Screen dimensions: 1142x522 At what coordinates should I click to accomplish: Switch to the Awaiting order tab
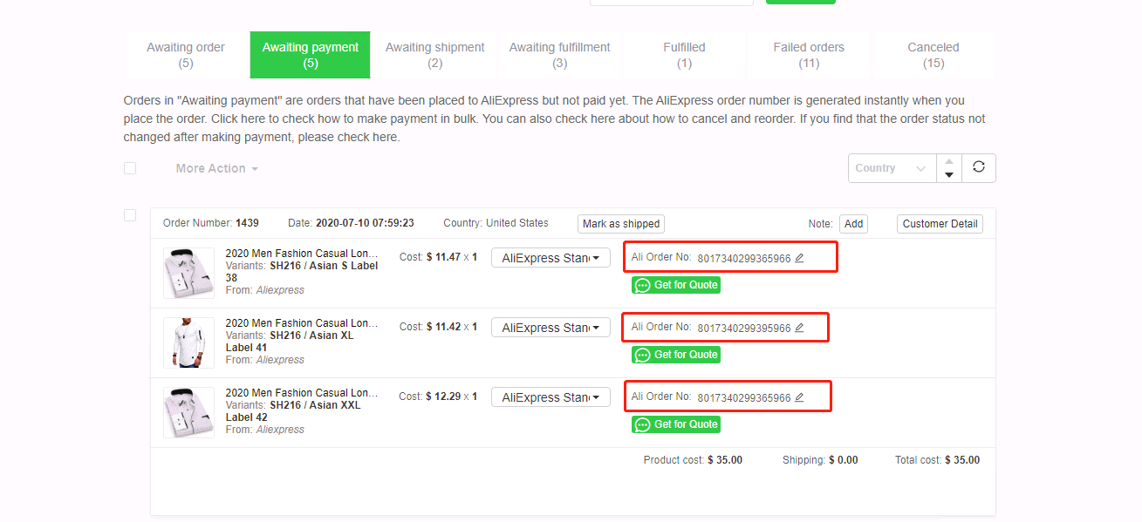(x=186, y=55)
